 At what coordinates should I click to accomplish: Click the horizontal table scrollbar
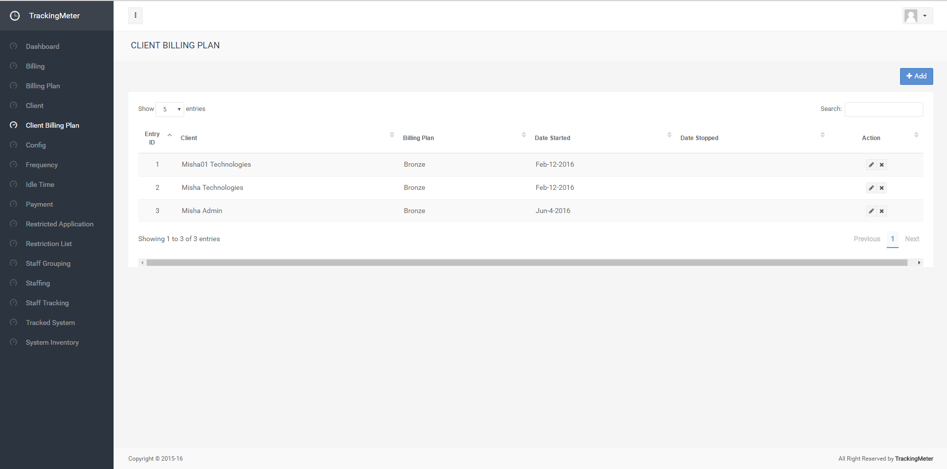[526, 263]
